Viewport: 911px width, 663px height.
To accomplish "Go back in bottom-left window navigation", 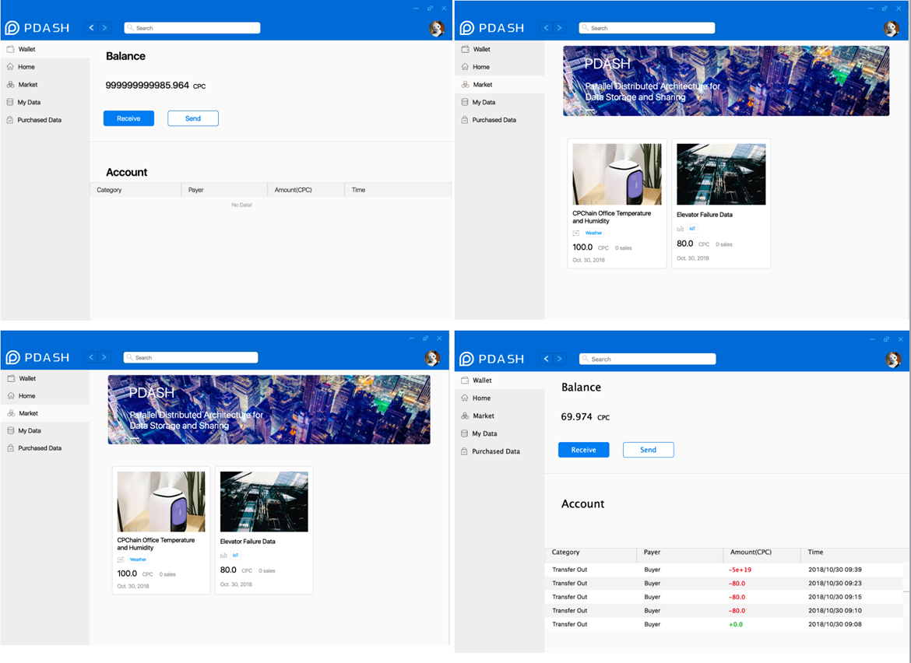I will pyautogui.click(x=91, y=357).
